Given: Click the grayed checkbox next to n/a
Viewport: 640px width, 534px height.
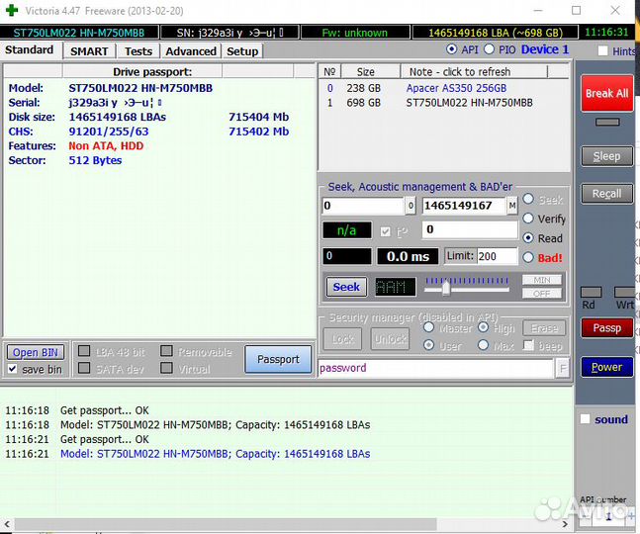Looking at the screenshot, I should pos(386,231).
